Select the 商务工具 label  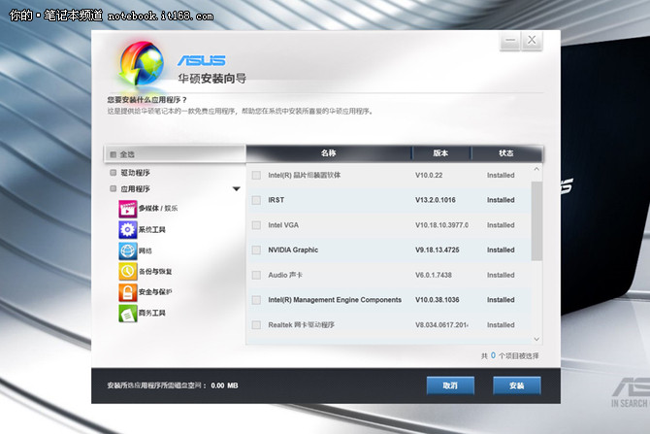point(151,313)
